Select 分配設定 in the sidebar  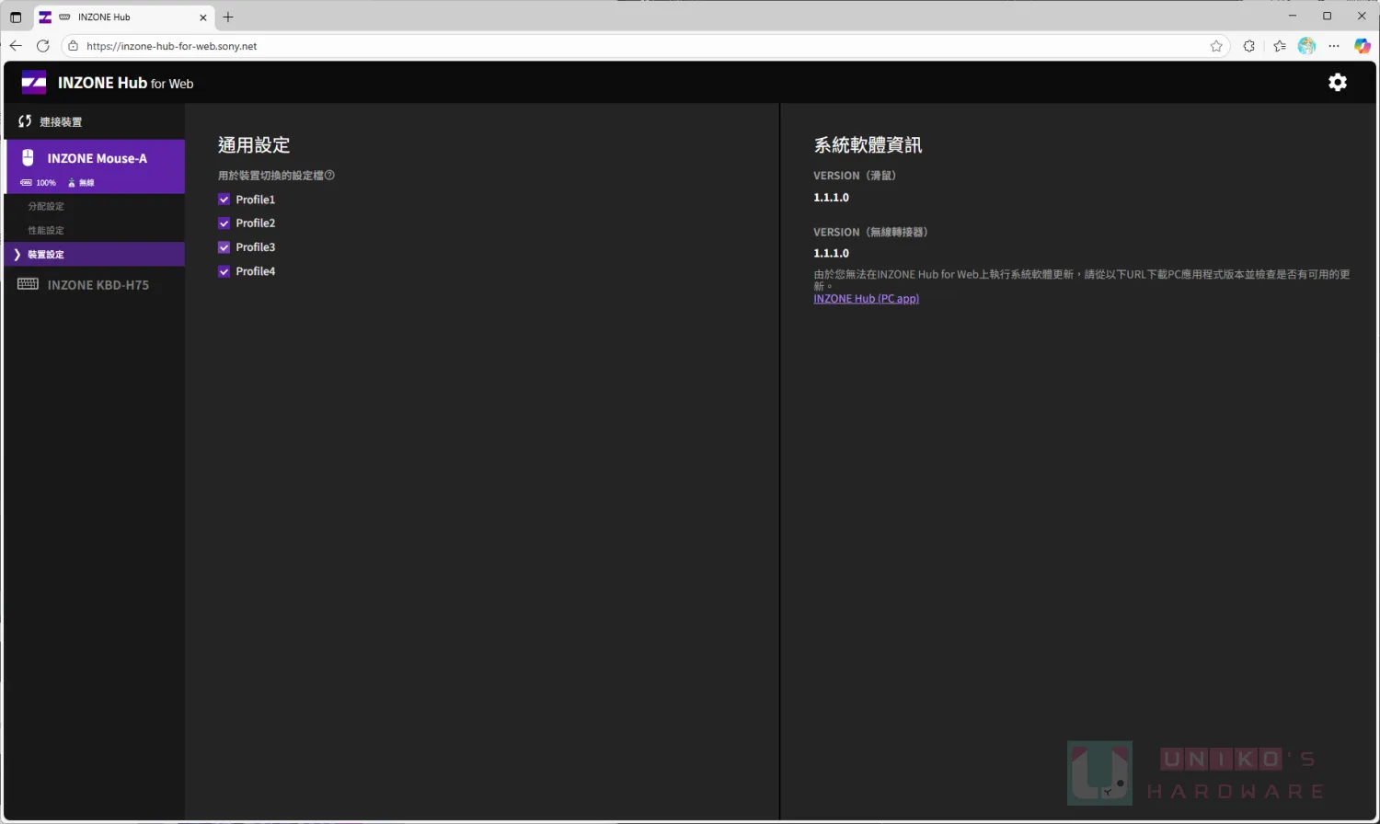(46, 207)
